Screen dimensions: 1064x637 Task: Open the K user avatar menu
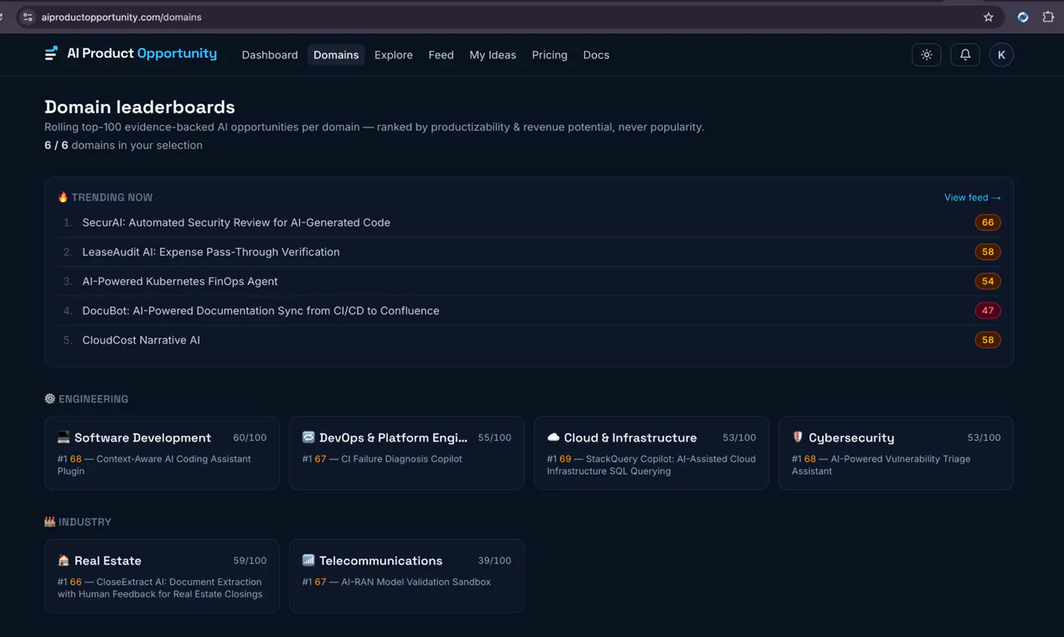click(1001, 54)
